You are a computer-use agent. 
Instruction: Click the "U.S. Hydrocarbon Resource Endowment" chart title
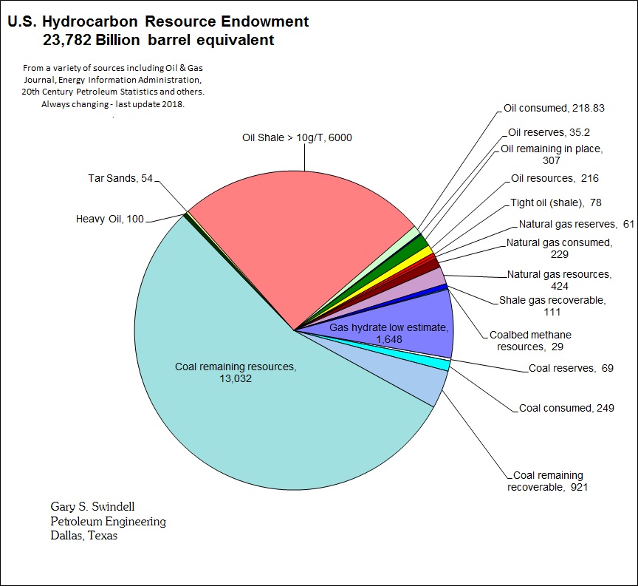[158, 22]
